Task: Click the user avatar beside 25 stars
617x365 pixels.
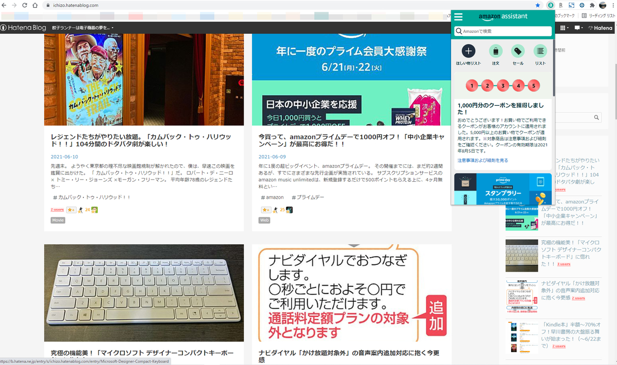Action: point(289,210)
